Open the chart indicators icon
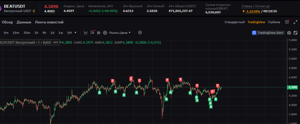This screenshot has width=300, height=124. 86,33
